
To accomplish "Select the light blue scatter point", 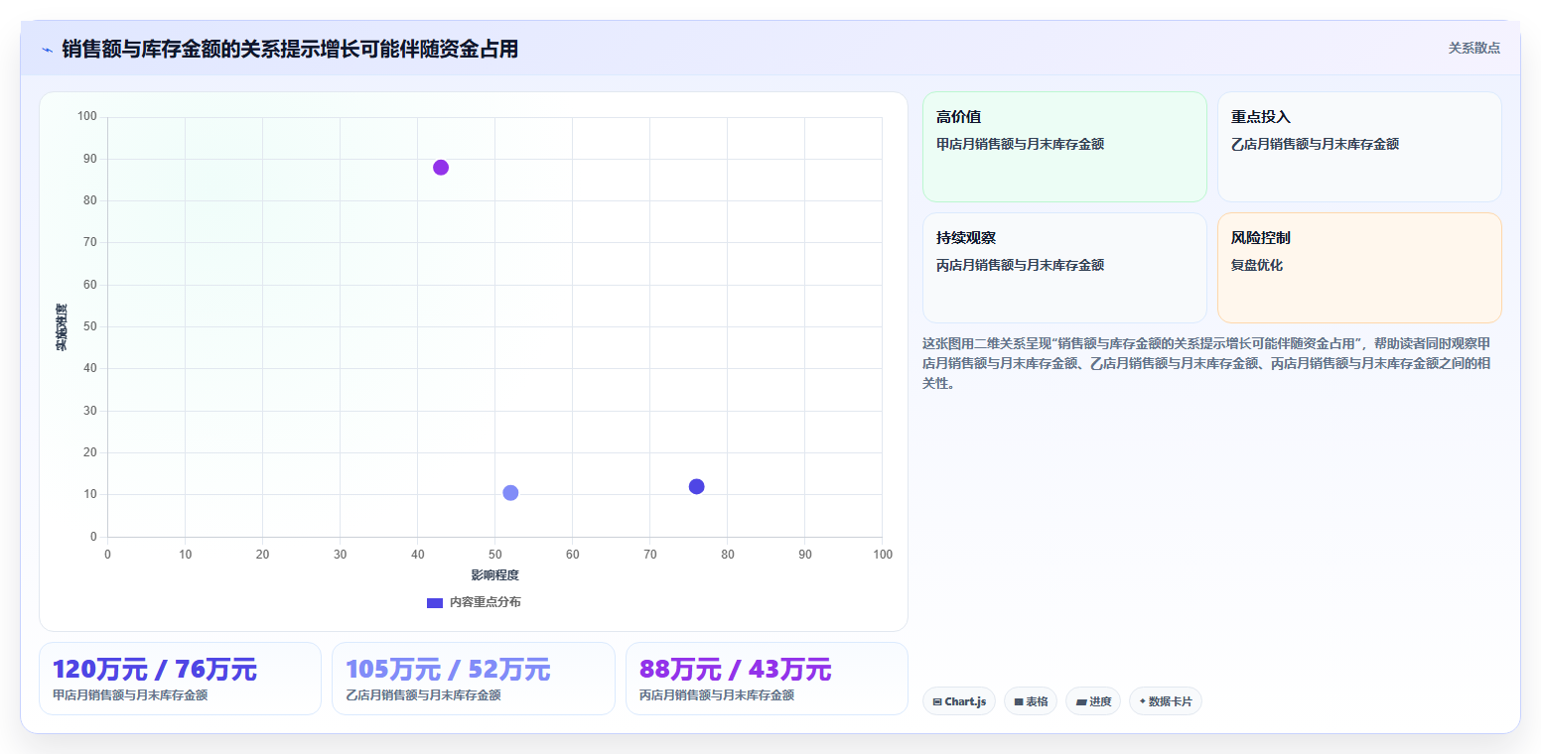I will [510, 493].
